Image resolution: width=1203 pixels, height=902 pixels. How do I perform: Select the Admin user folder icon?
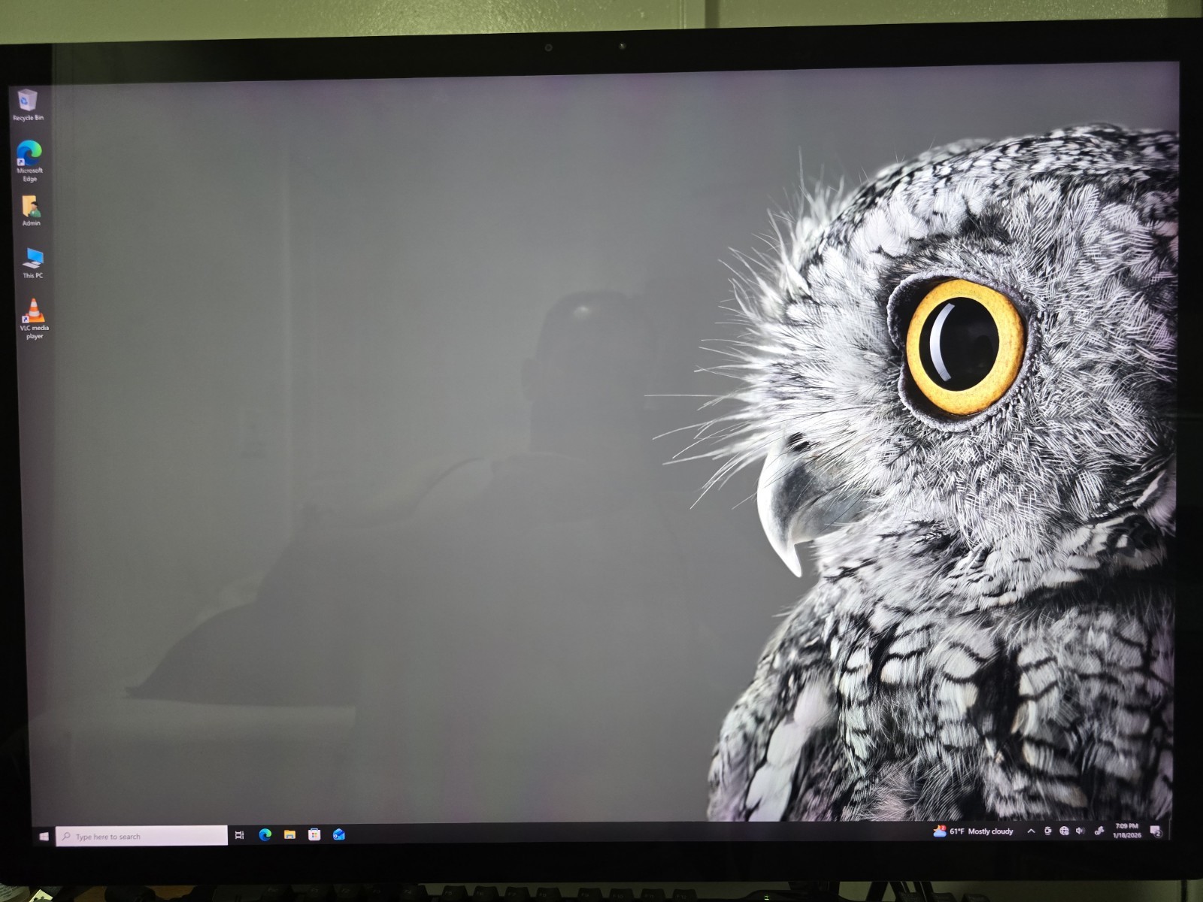tap(31, 210)
